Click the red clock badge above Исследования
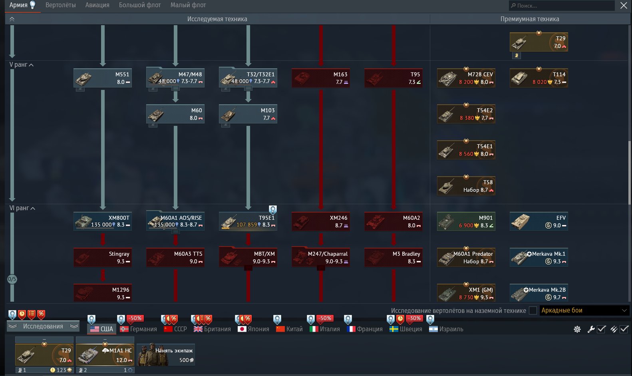 (22, 314)
